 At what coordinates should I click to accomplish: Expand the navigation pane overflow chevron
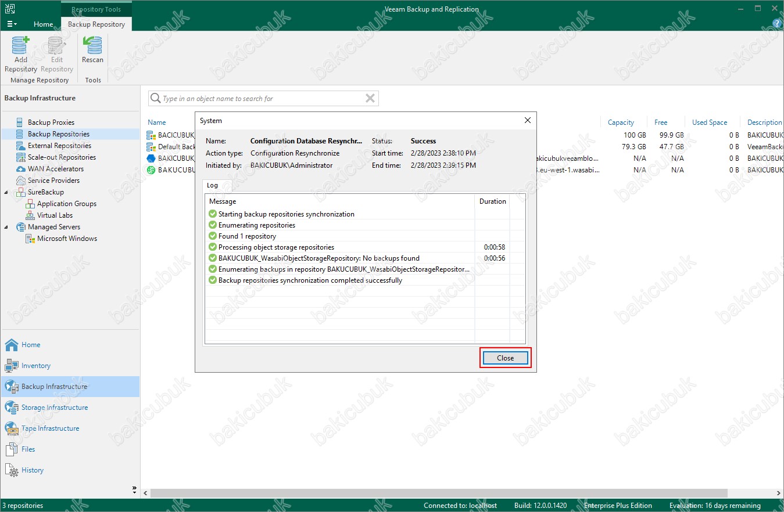coord(134,489)
